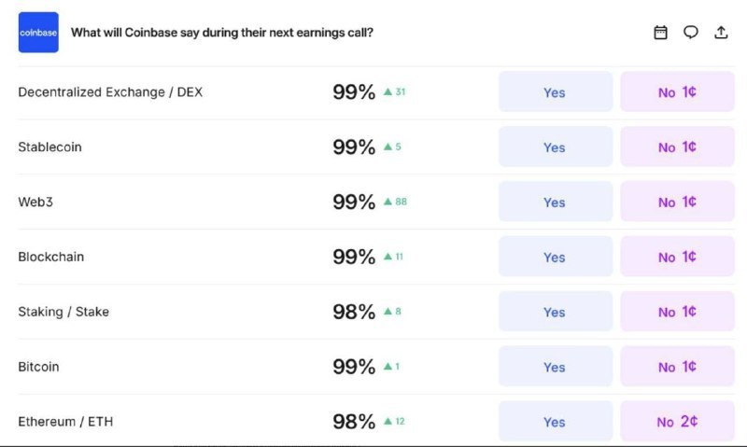Click the market title about Coinbase earnings call
Screen dimensions: 747x447
[x=222, y=33]
